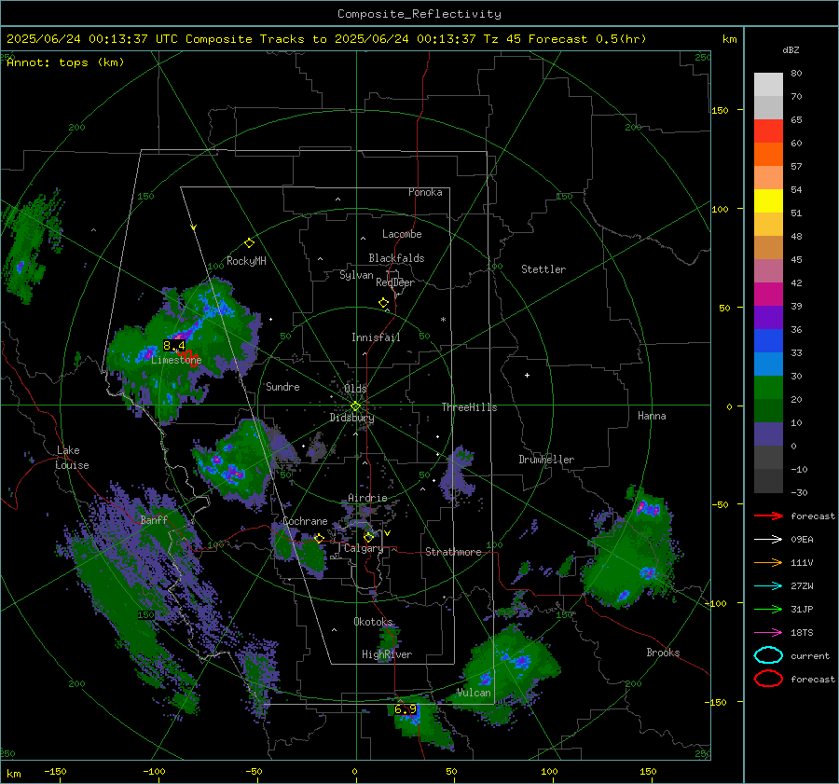
Task: Click the cyan 27ZW arrow legend entry
Action: (x=768, y=586)
